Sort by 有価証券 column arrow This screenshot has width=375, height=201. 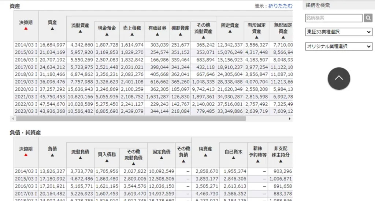pyautogui.click(x=157, y=34)
